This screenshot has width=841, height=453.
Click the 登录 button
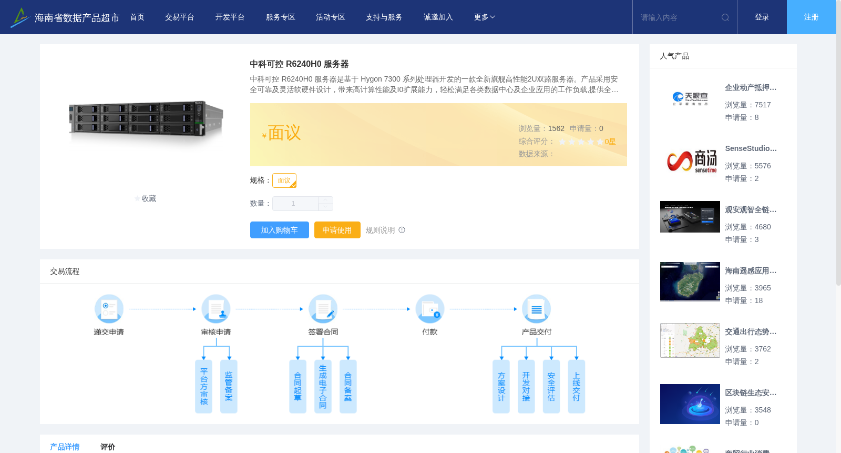coord(762,17)
